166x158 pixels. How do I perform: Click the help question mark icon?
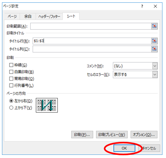click(x=142, y=6)
